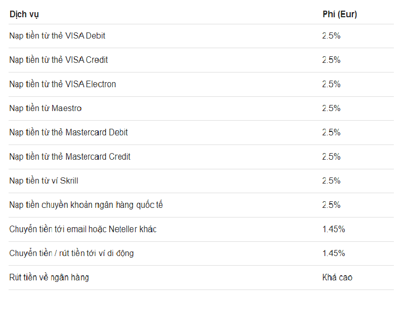Screen dimensions: 406x326
Task: Select the 'Nạp tiền từ thẻ VISA Electron' row
Action: click(x=201, y=85)
